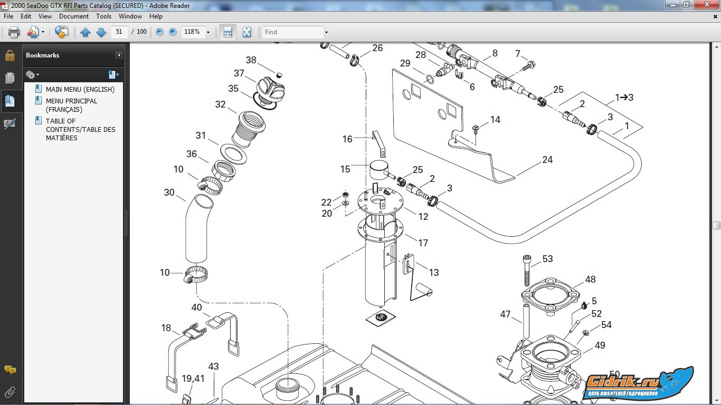Collapse the Bookmarks pane with arrow button
The width and height of the screenshot is (721, 405).
click(119, 55)
